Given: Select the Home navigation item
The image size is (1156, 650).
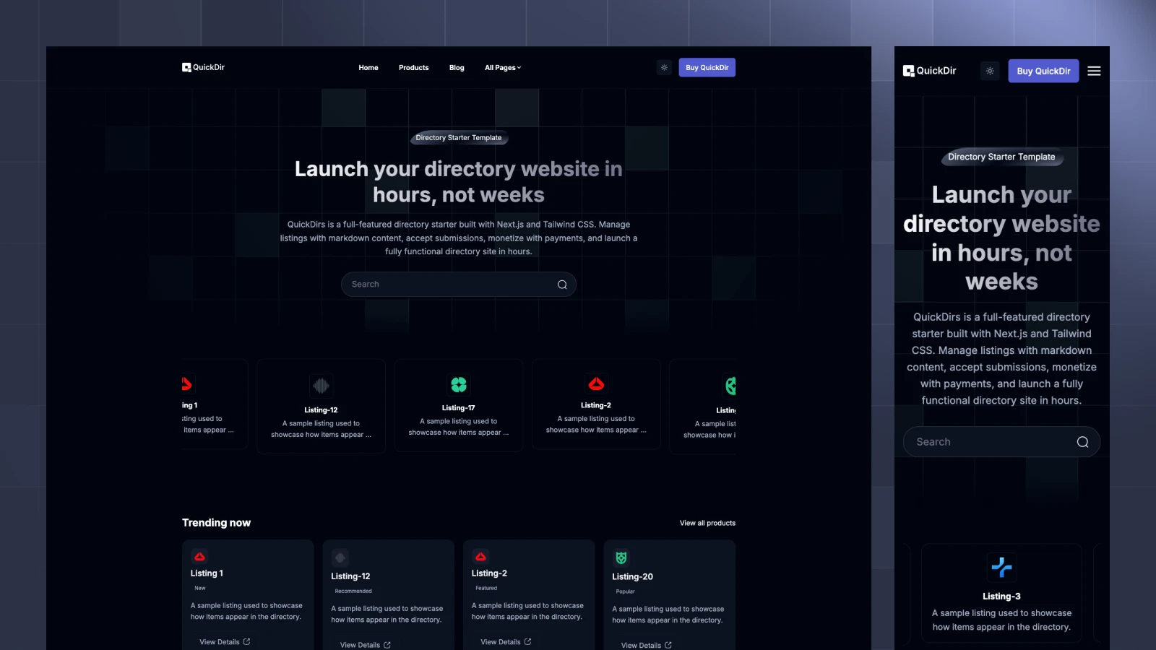Looking at the screenshot, I should [x=368, y=67].
